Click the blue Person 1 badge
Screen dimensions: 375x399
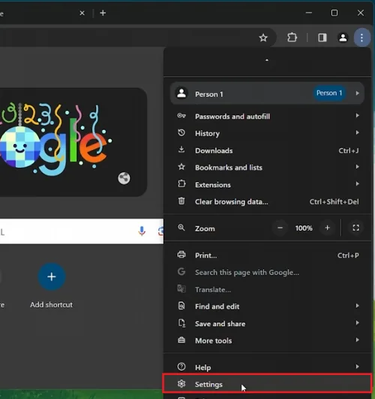click(329, 93)
